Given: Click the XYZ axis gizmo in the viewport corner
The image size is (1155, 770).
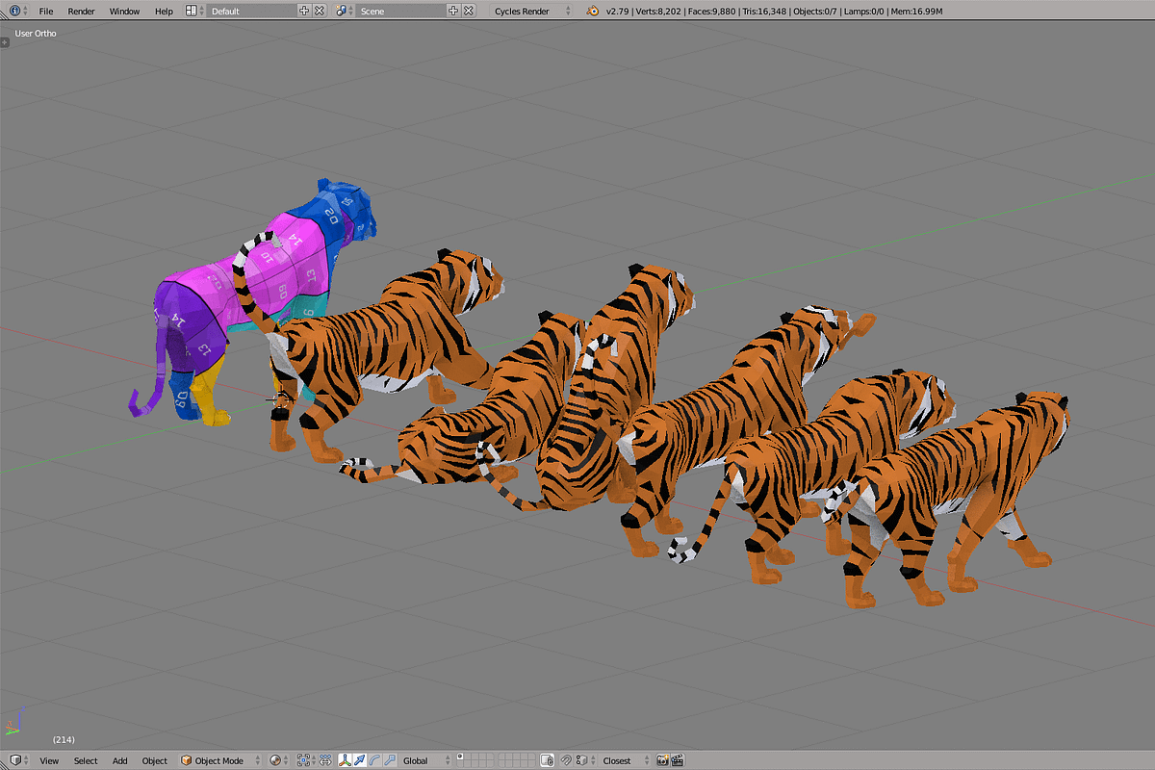Looking at the screenshot, I should point(14,723).
